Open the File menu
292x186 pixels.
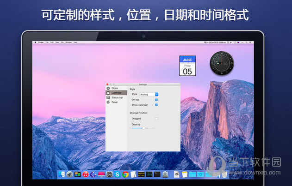click(47, 42)
